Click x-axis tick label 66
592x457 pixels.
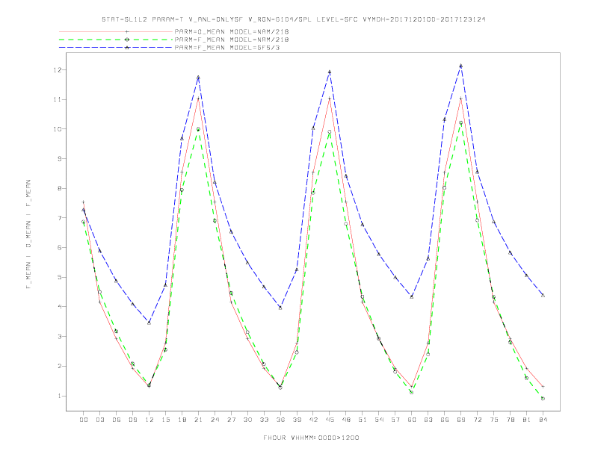coord(445,420)
